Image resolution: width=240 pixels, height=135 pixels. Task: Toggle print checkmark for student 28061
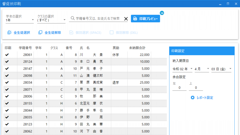7,55
